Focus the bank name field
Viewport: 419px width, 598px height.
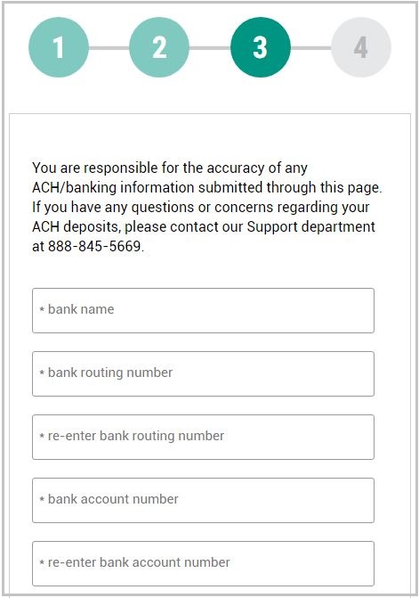[203, 310]
